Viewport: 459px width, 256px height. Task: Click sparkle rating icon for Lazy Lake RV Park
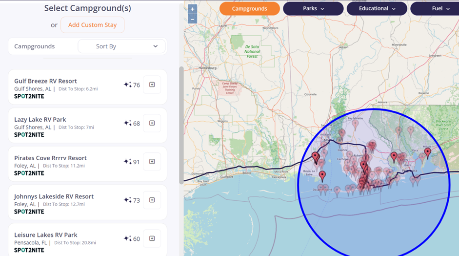pos(127,123)
